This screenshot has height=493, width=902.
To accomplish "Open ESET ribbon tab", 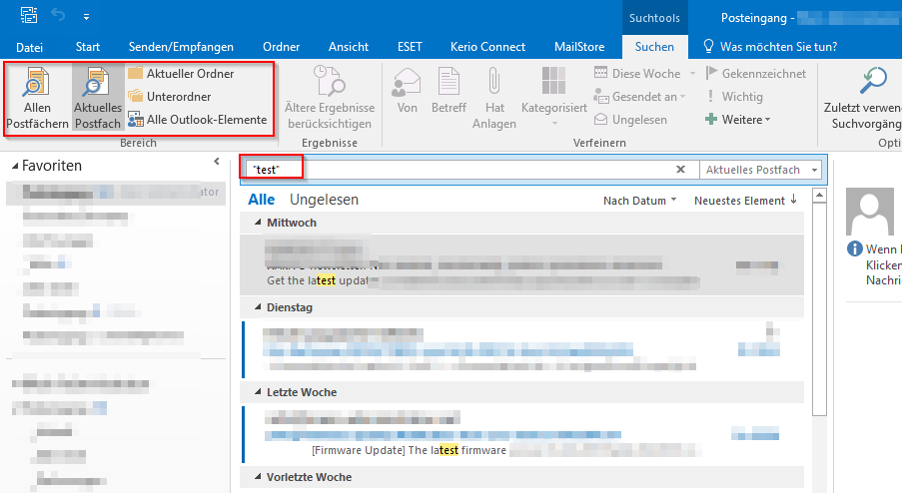I will click(410, 47).
